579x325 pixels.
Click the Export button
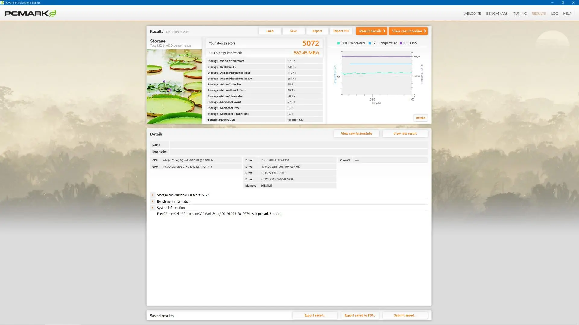click(317, 31)
